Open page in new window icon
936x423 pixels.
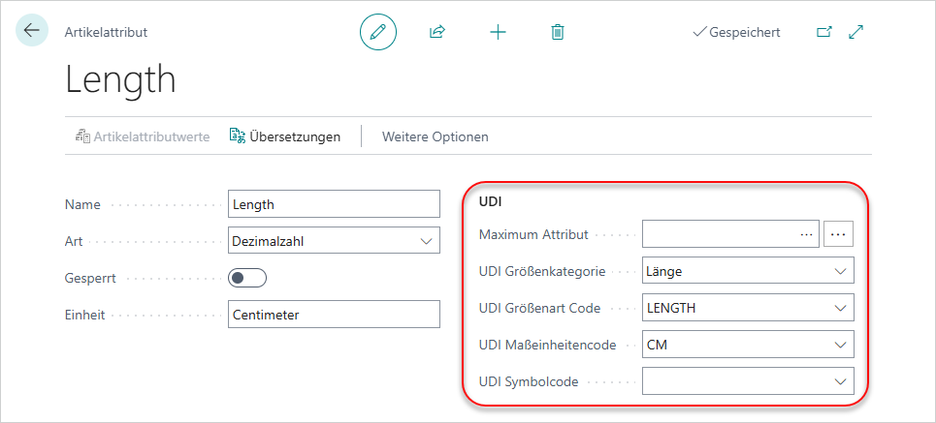tap(823, 32)
